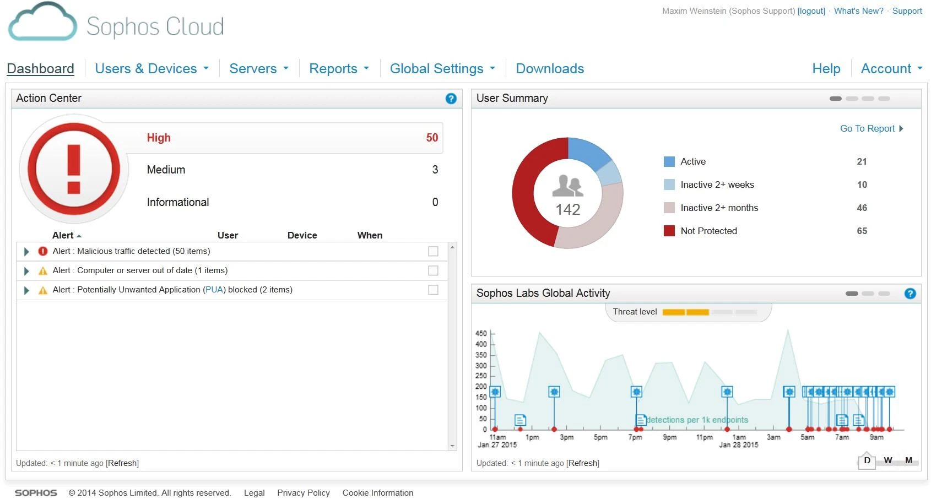Open the Support link at top right

[x=907, y=11]
